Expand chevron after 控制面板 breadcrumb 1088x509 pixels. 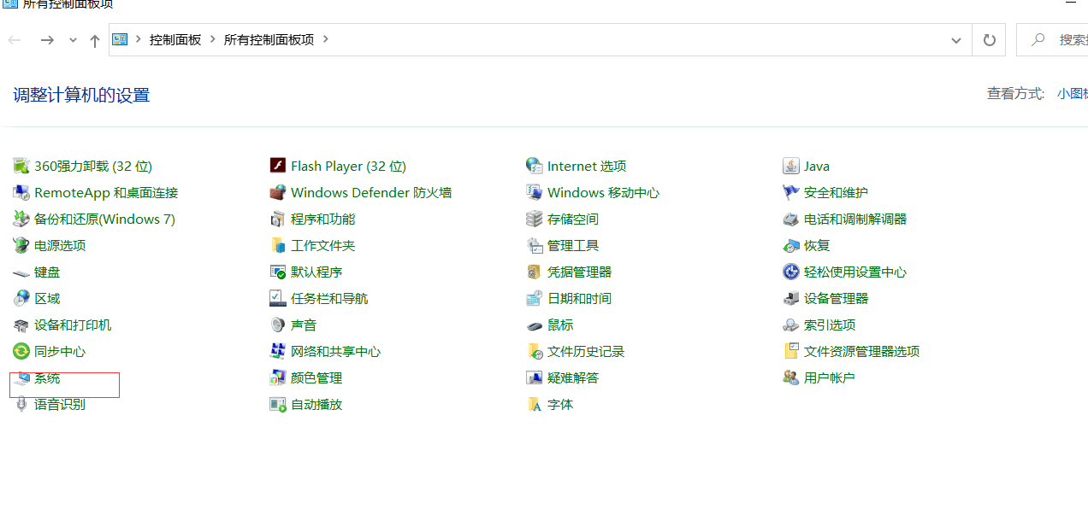[x=212, y=39]
